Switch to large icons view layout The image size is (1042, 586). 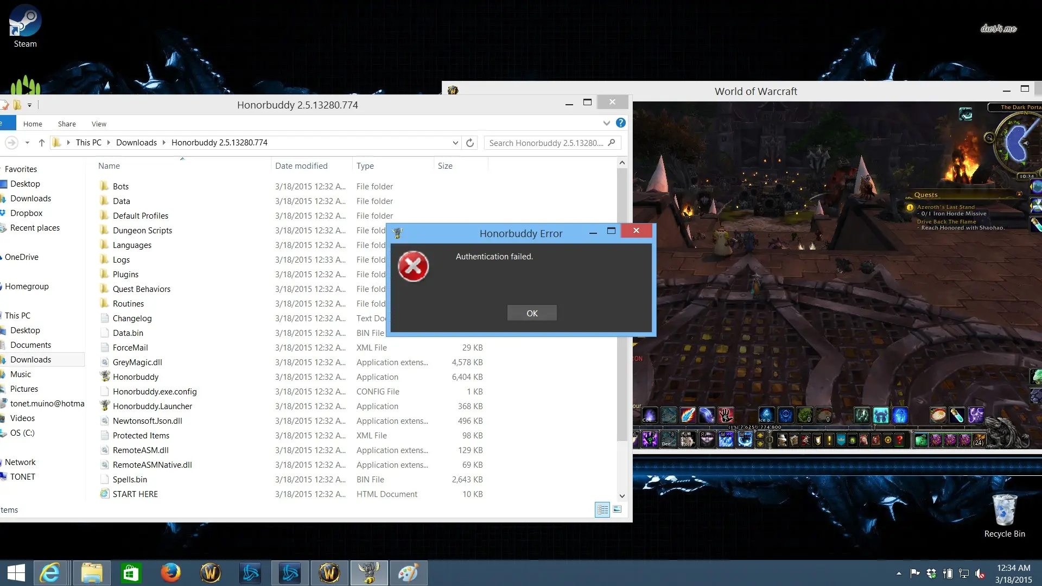pos(618,509)
